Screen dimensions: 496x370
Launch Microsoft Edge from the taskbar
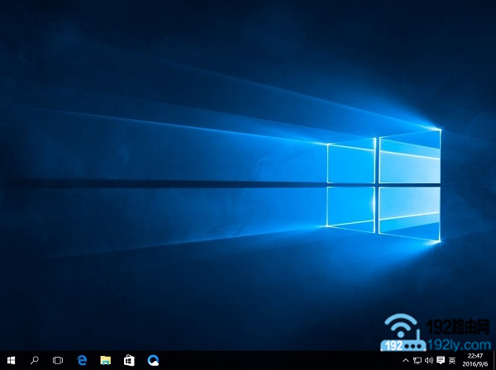82,360
